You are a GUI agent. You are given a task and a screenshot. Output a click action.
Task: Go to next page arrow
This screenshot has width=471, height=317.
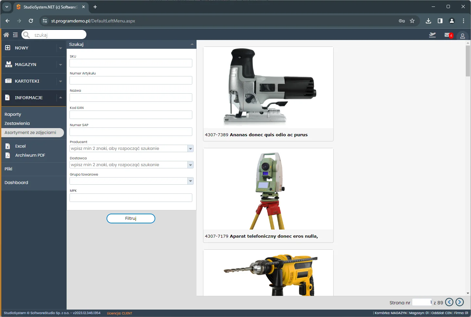pos(460,302)
